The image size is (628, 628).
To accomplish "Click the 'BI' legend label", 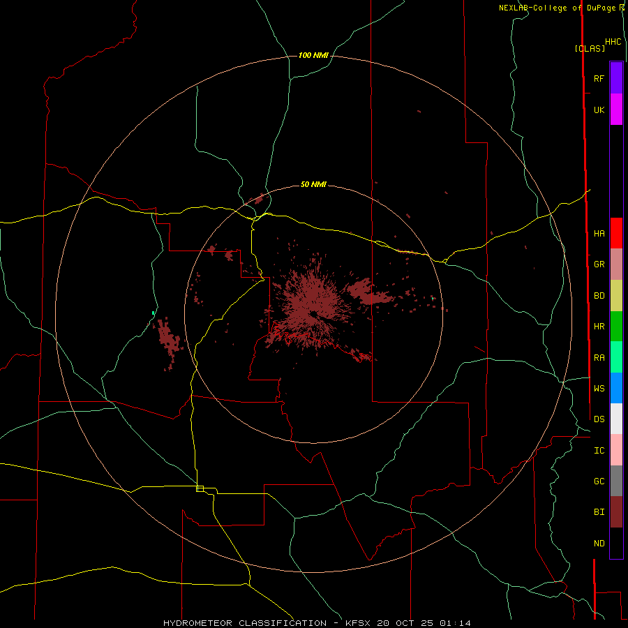I will (x=599, y=512).
